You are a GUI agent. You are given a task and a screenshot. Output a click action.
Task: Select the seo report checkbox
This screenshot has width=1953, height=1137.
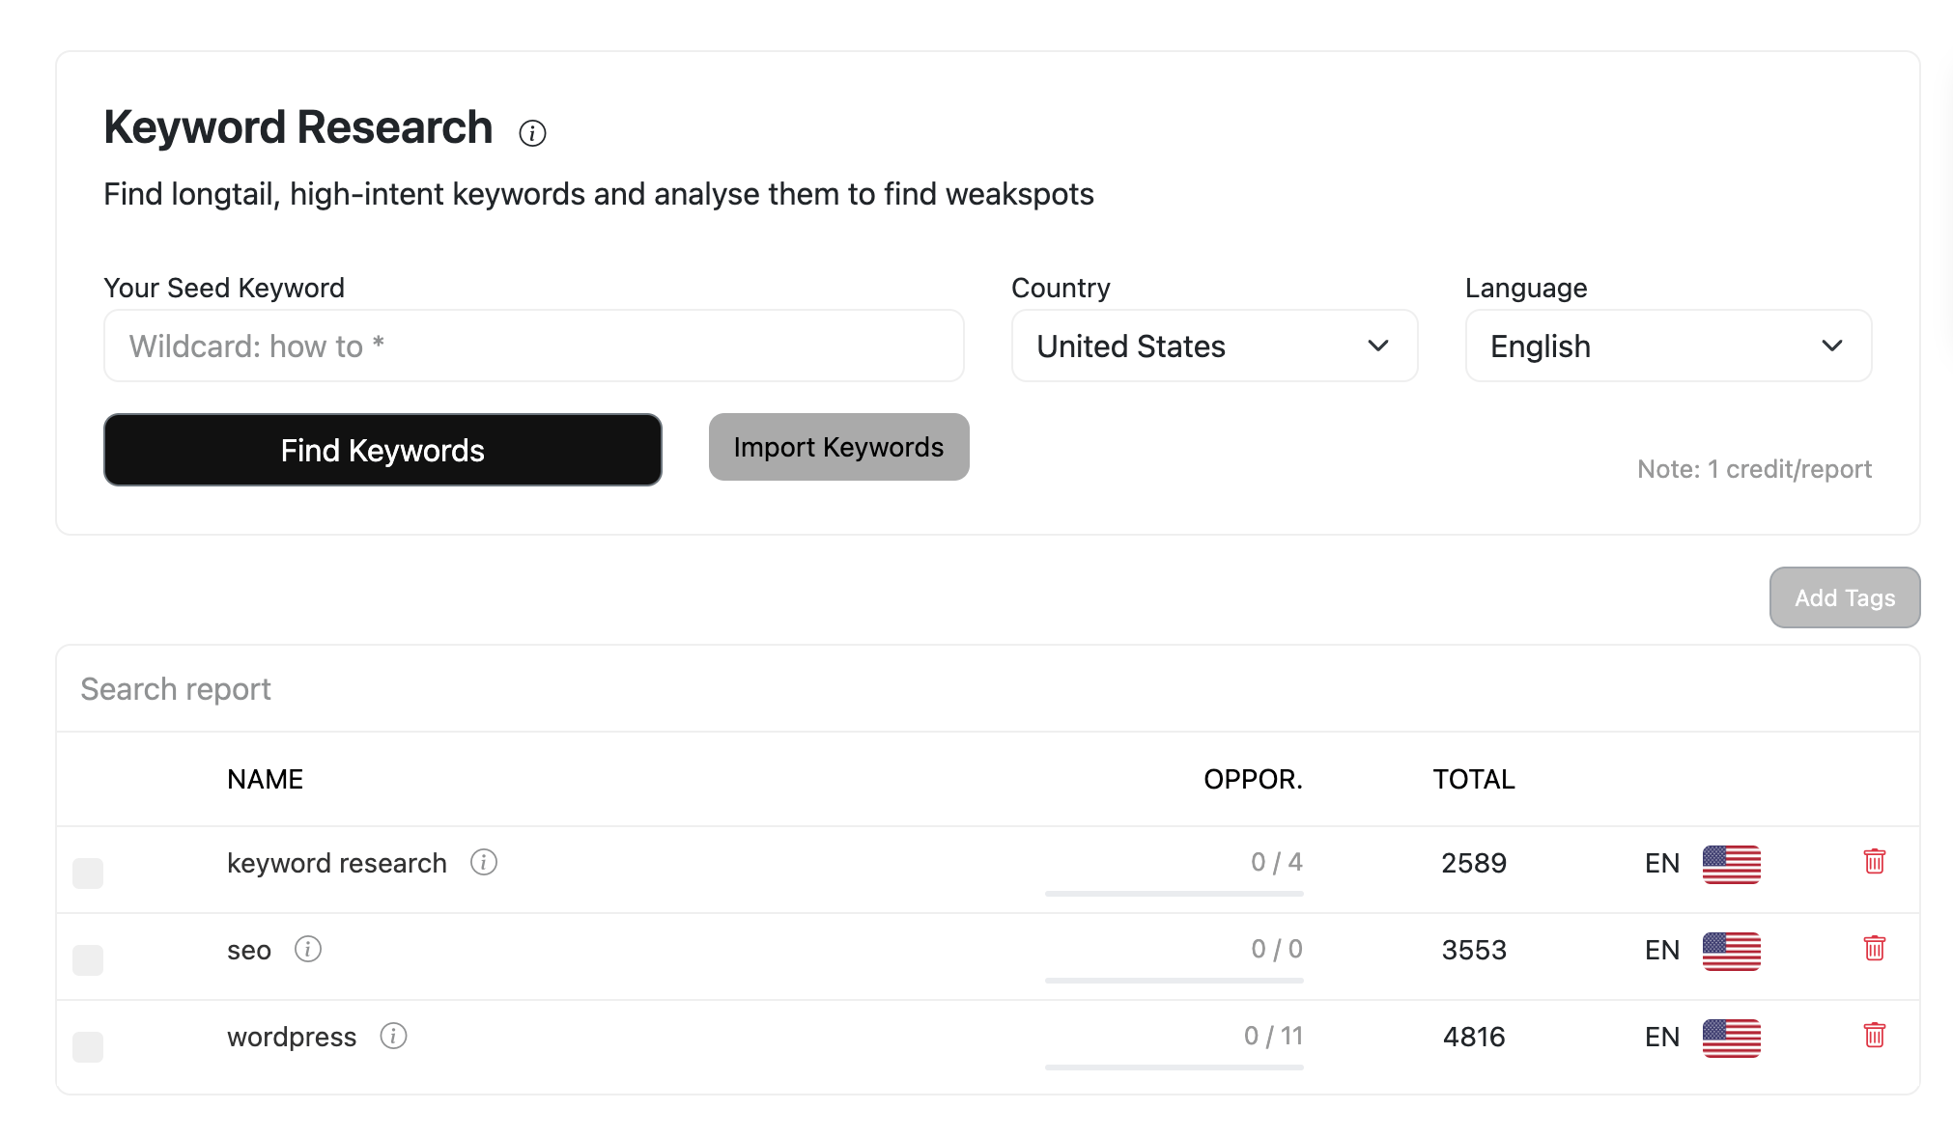tap(88, 960)
